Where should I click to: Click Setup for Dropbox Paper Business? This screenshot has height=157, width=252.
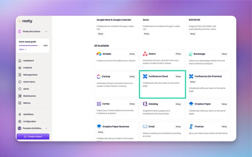coord(100,132)
